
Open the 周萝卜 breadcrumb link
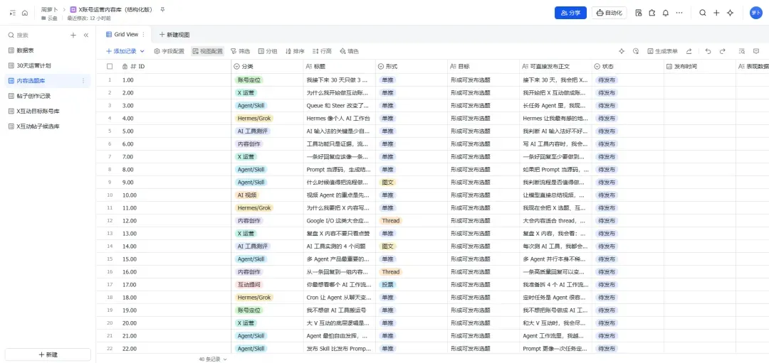(49, 9)
